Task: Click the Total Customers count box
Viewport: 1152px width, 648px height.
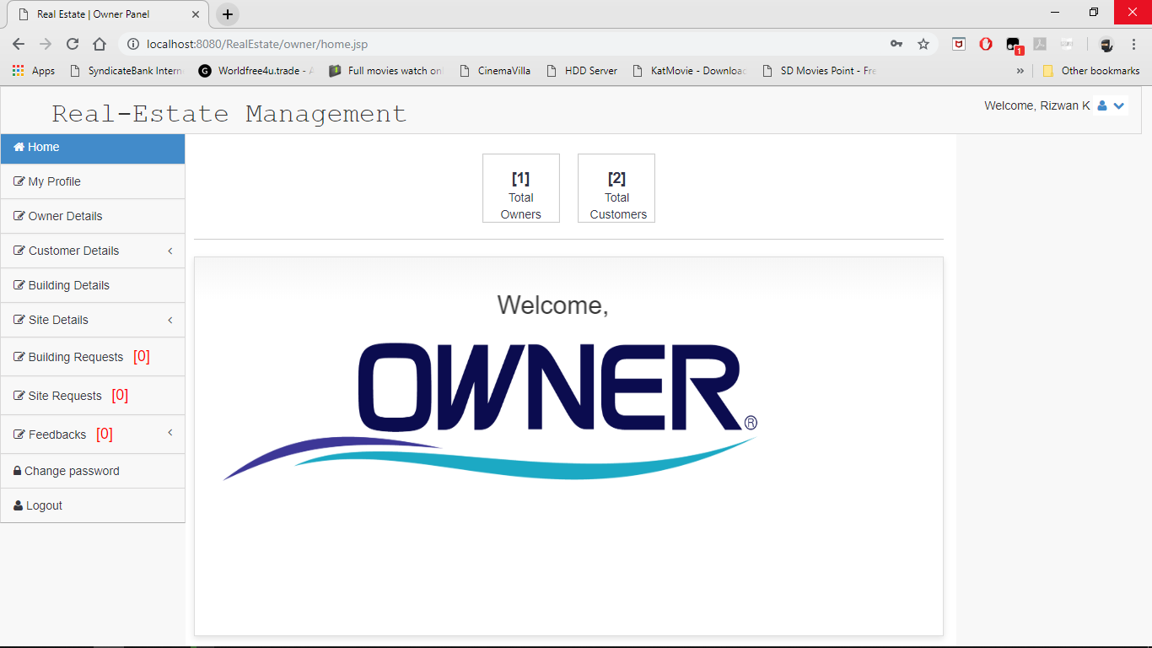Action: point(616,188)
